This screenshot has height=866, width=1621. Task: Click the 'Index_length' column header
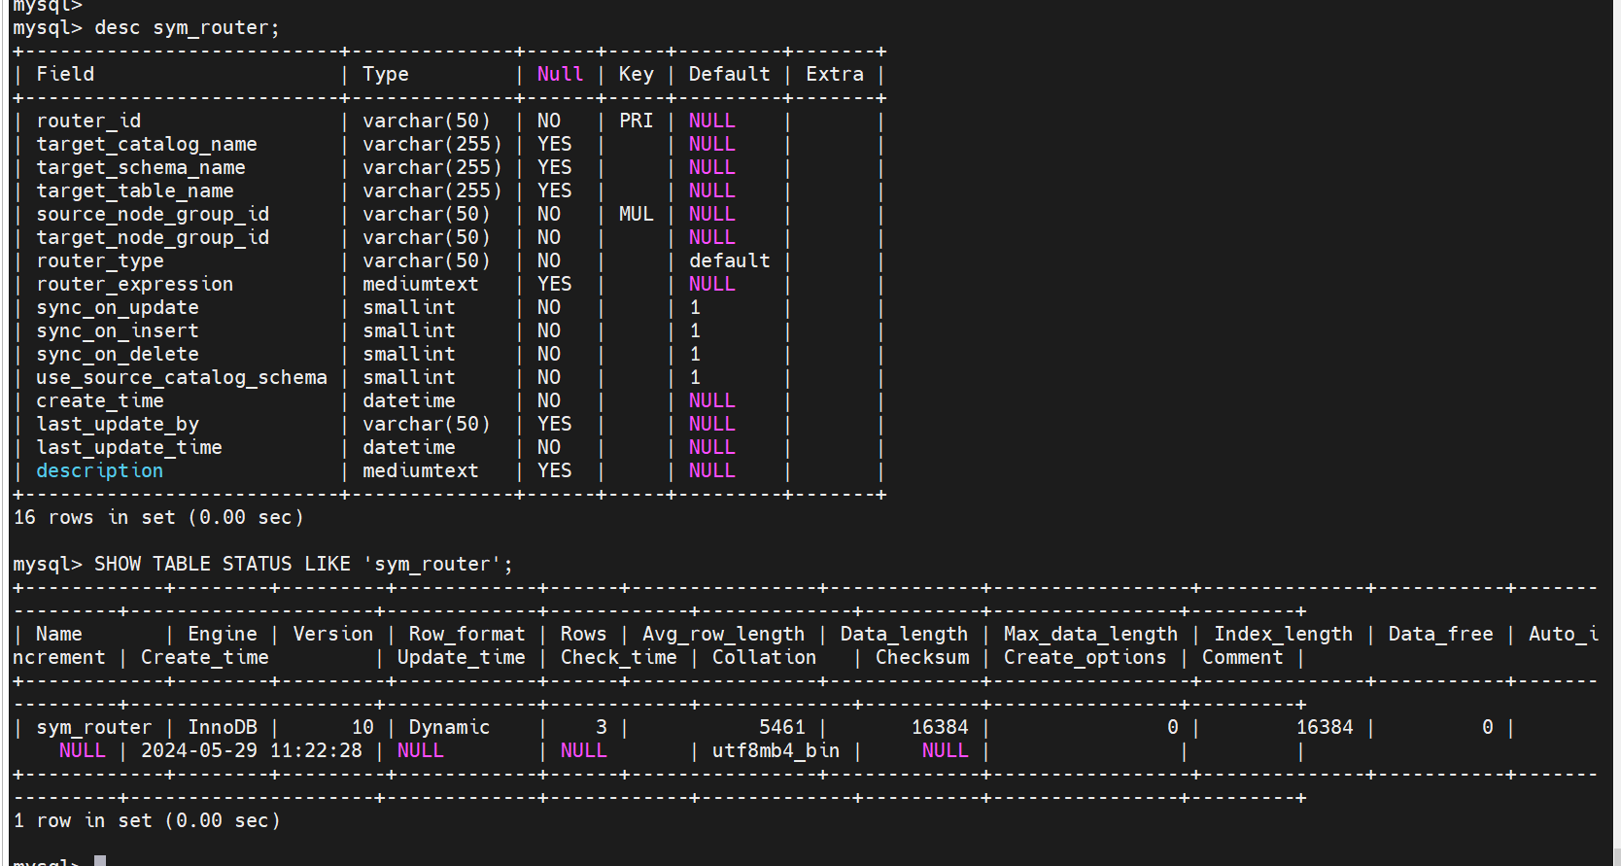tap(1283, 635)
